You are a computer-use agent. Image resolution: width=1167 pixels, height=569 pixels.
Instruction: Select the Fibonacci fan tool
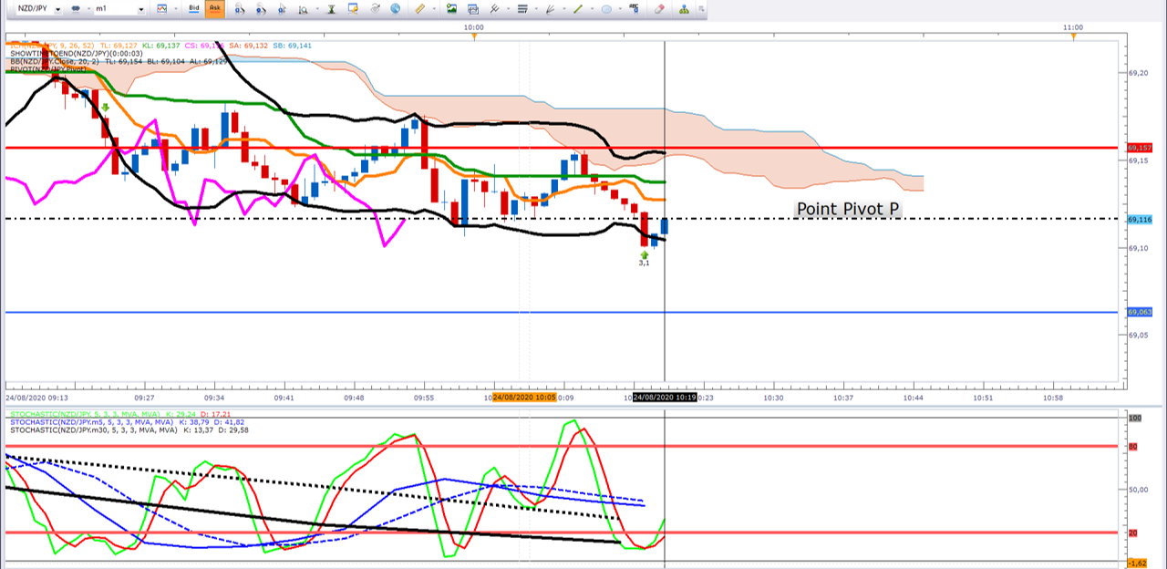tap(551, 8)
